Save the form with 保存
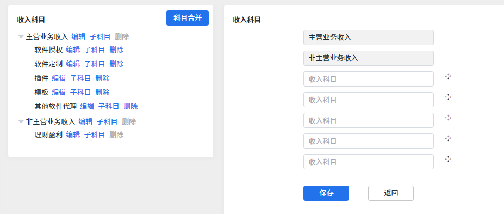The height and width of the screenshot is (214, 504). (326, 193)
